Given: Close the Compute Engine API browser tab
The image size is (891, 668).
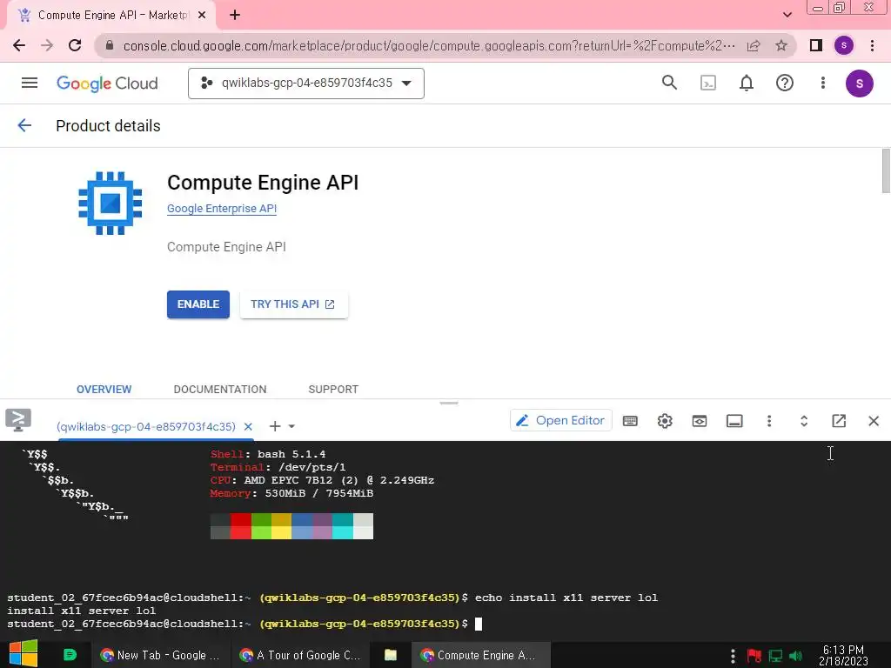Looking at the screenshot, I should tap(202, 16).
